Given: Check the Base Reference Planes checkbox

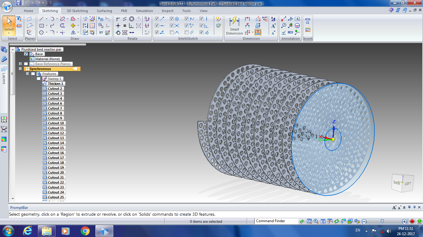Looking at the screenshot, I should coord(26,64).
